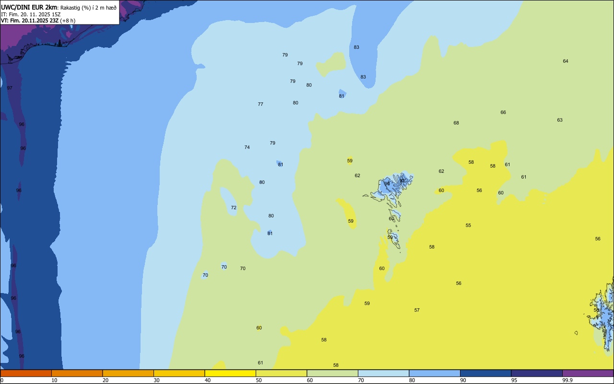Screen dimensions: 614x384
Task: Pick the 50–60 yellow-green legend swatch
Action: [281, 373]
